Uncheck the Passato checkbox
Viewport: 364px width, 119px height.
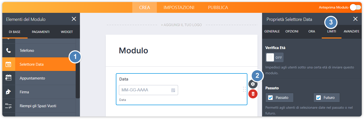[x=270, y=98]
